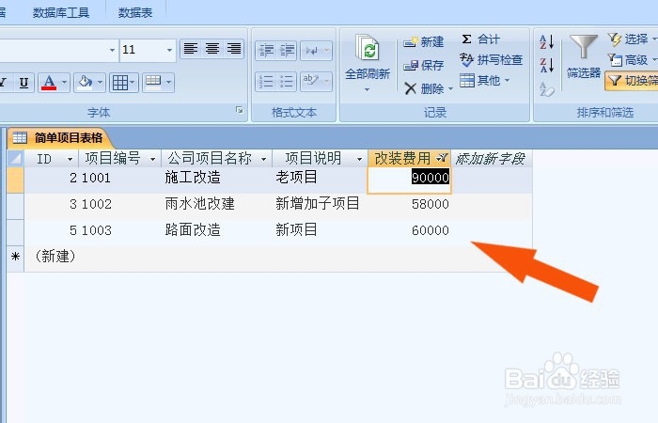
Task: Open 数据表 ribbon tab
Action: point(135,13)
